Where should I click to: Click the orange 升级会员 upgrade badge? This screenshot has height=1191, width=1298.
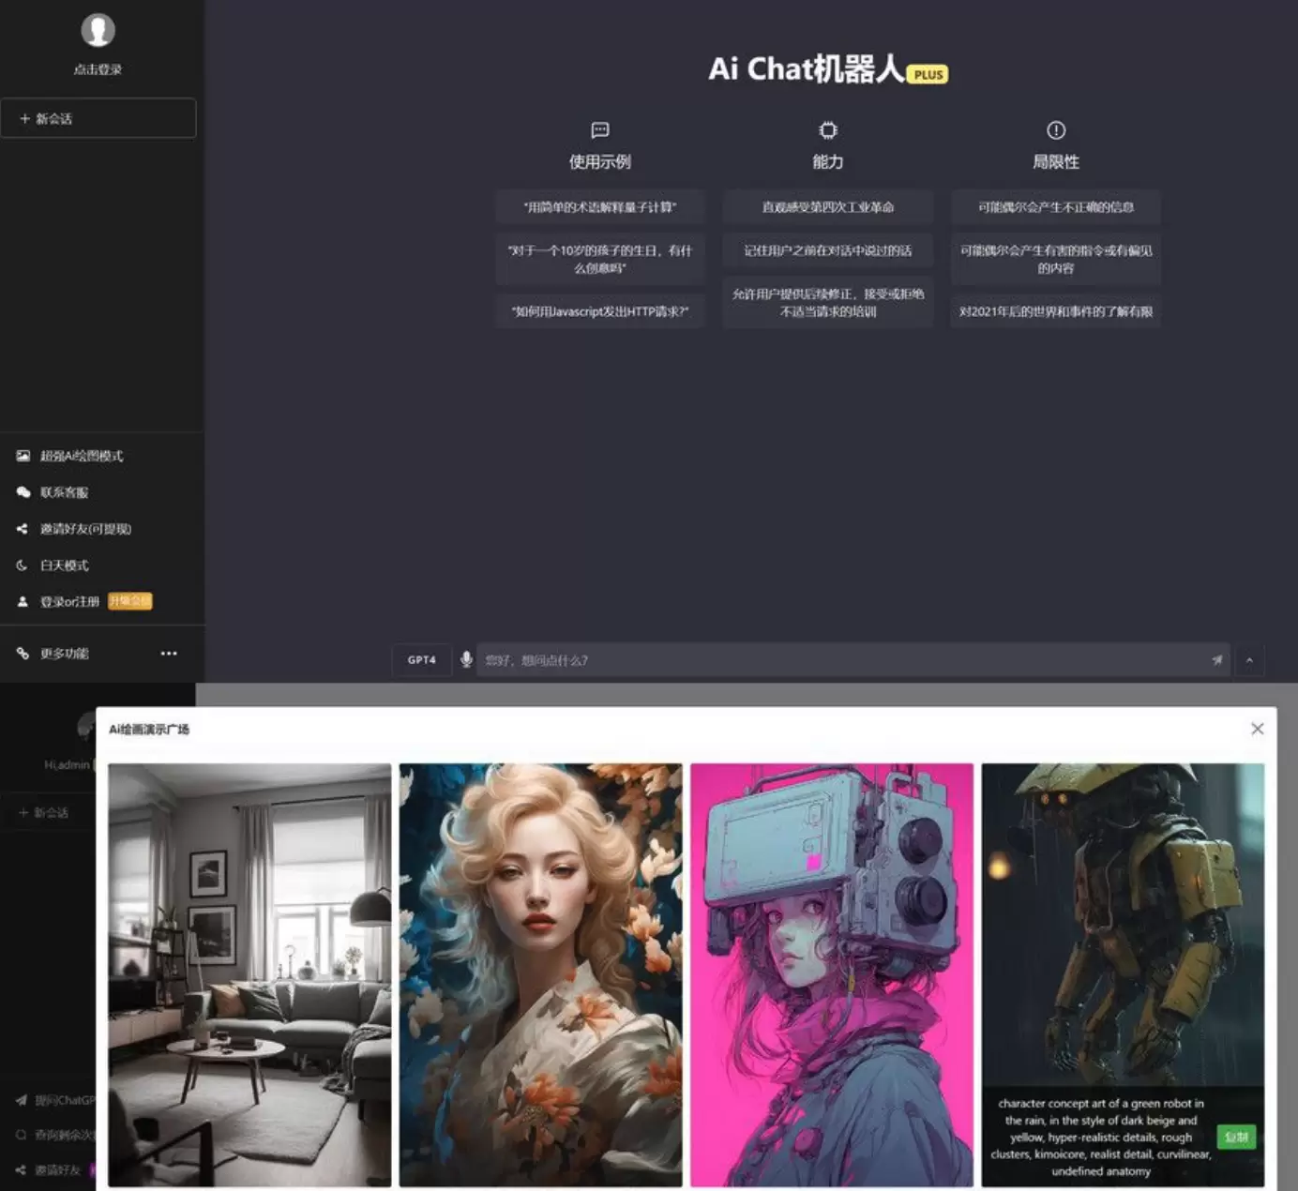[x=129, y=601]
